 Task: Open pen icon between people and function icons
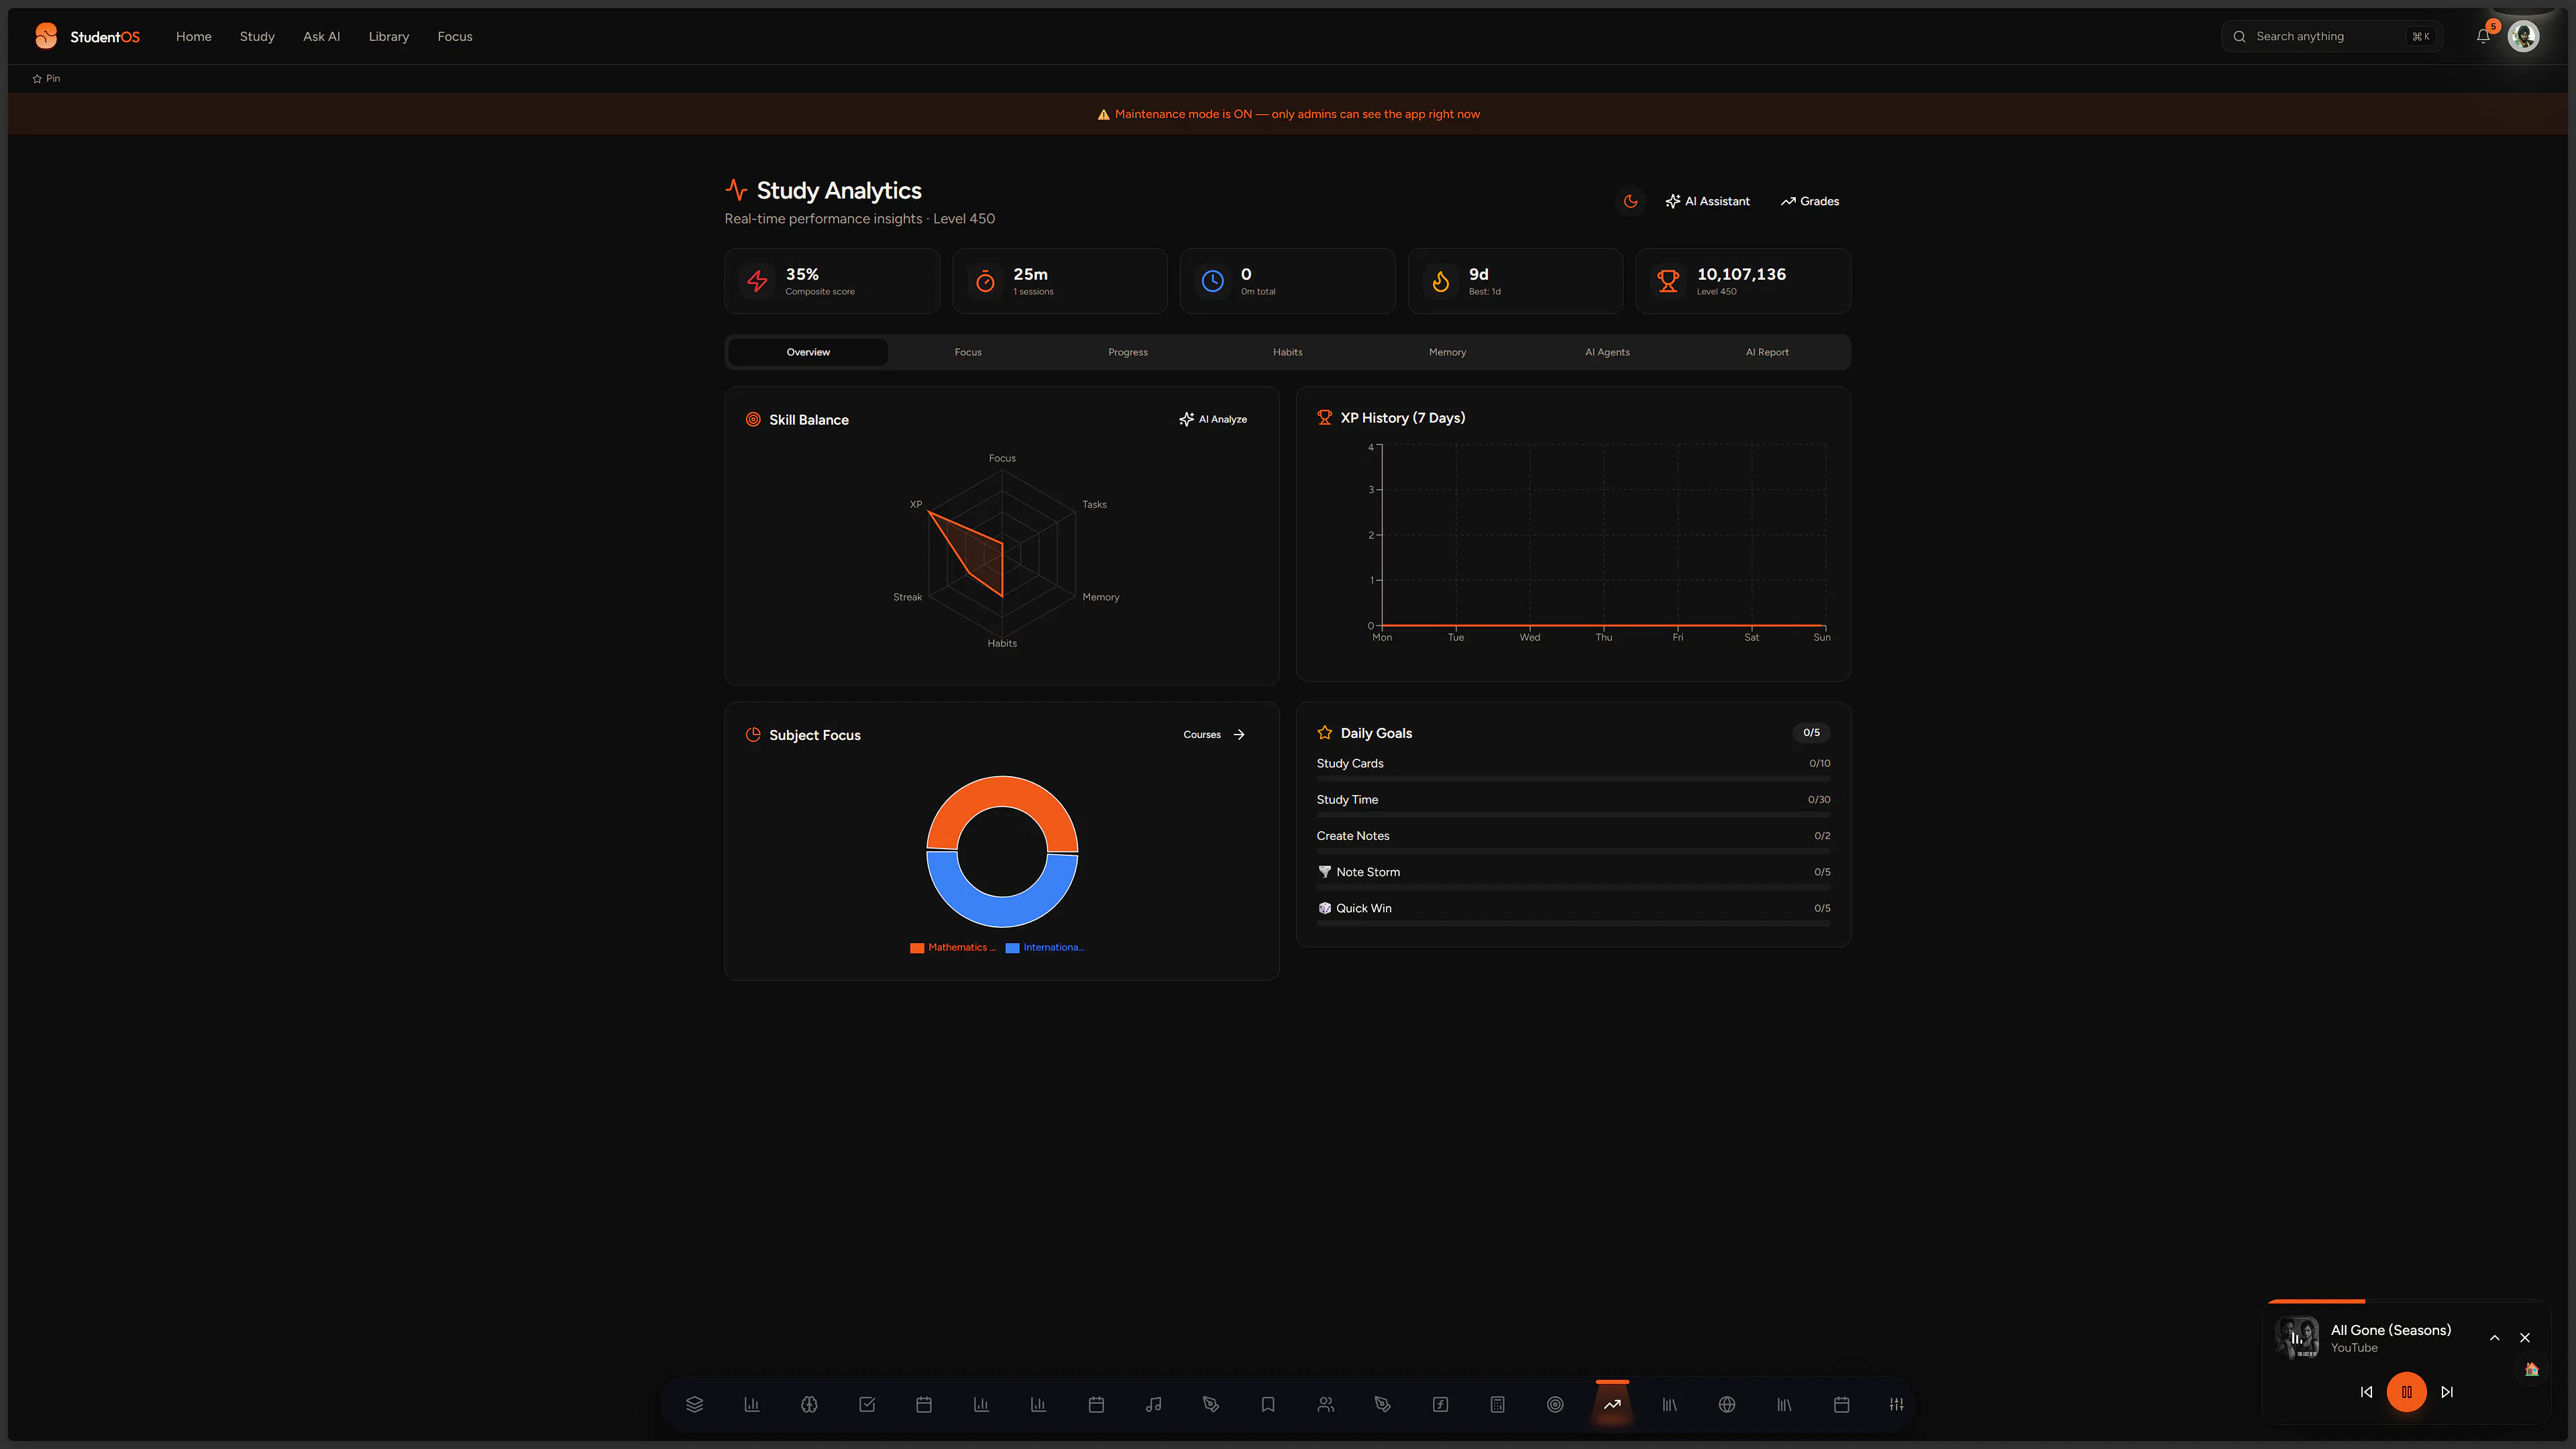click(1383, 1404)
